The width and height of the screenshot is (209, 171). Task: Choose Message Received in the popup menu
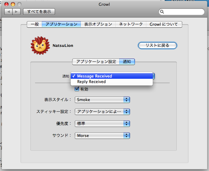click(111, 76)
